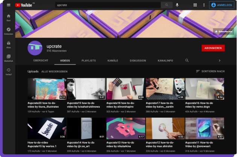Screen dimensions: 237x157
Task: Open #upcrate20 coral reef video thumbnail
Action: 47,89
